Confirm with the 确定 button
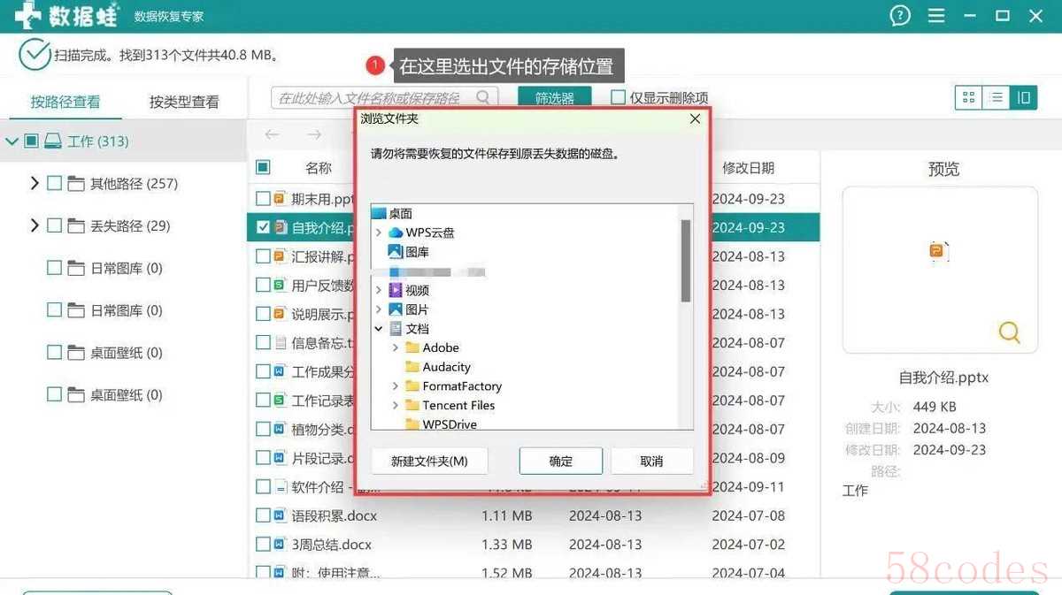Viewport: 1062px width, 595px height. pos(561,461)
